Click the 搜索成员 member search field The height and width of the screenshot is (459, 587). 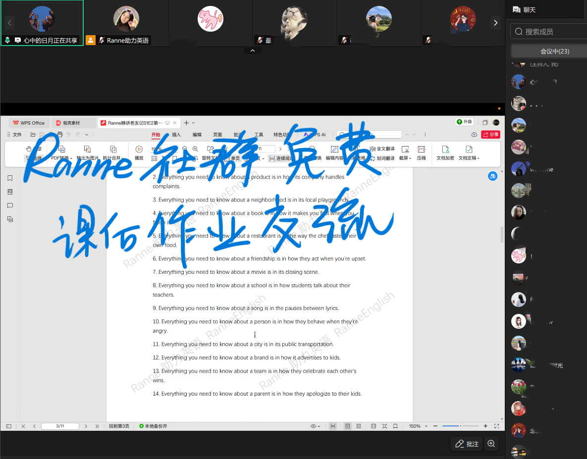click(x=548, y=31)
